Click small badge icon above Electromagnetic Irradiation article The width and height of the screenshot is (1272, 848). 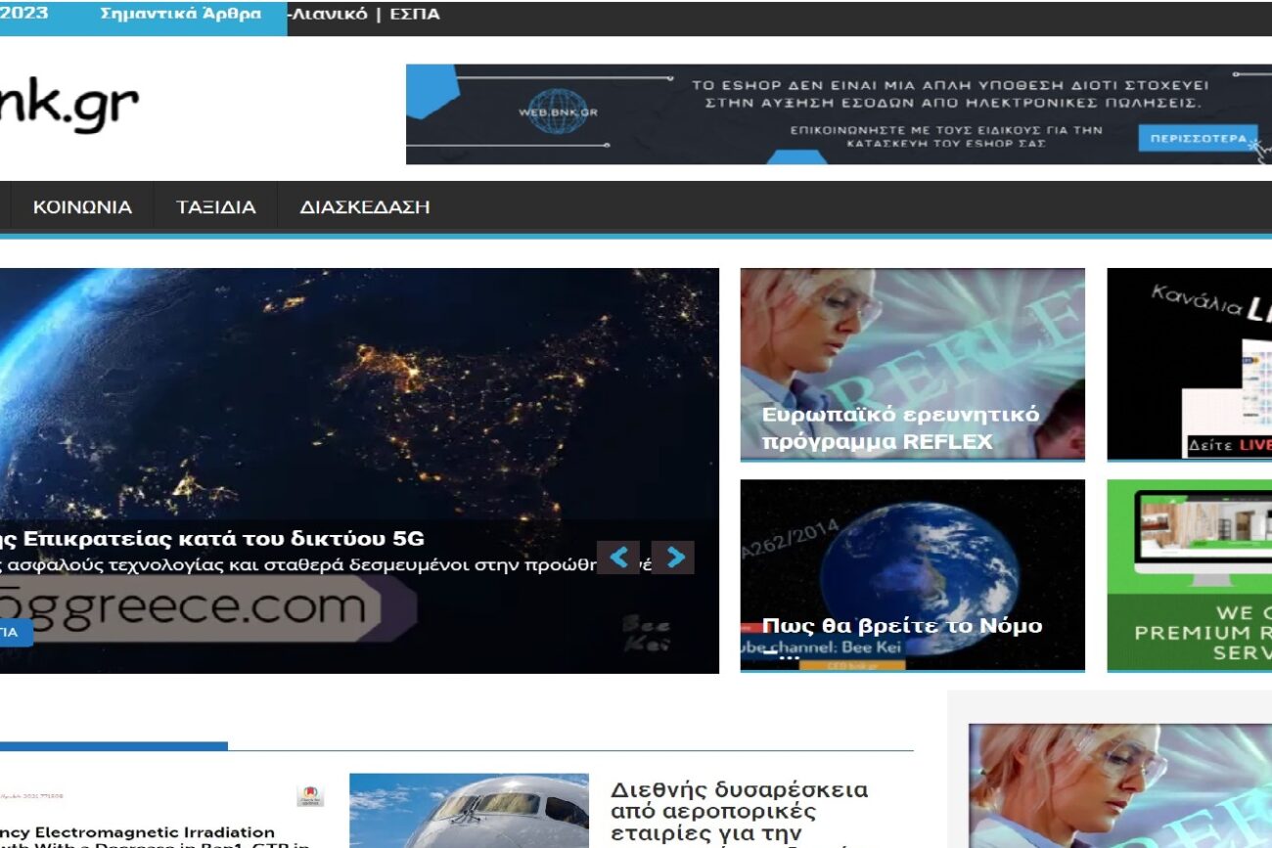(310, 795)
